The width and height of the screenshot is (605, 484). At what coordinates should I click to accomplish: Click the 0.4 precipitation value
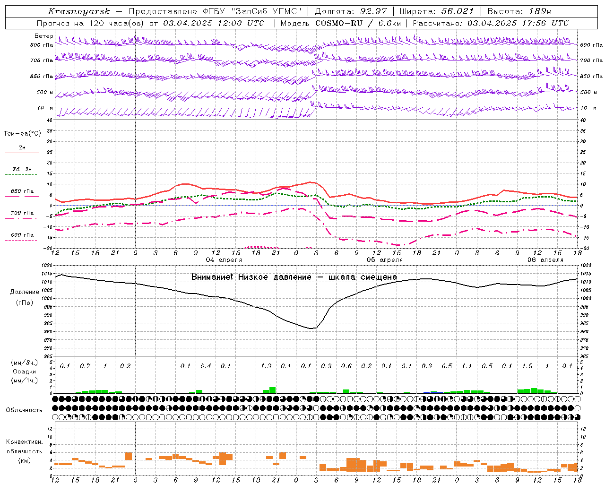tap(206, 366)
